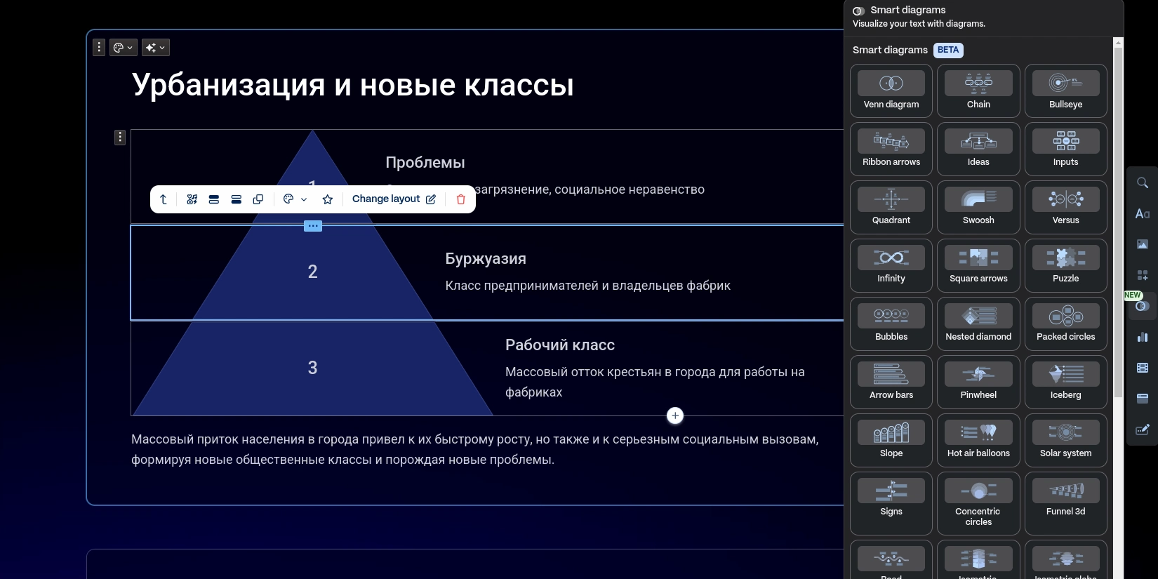Open video and media panel in sidebar
The image size is (1158, 579).
(x=1142, y=368)
